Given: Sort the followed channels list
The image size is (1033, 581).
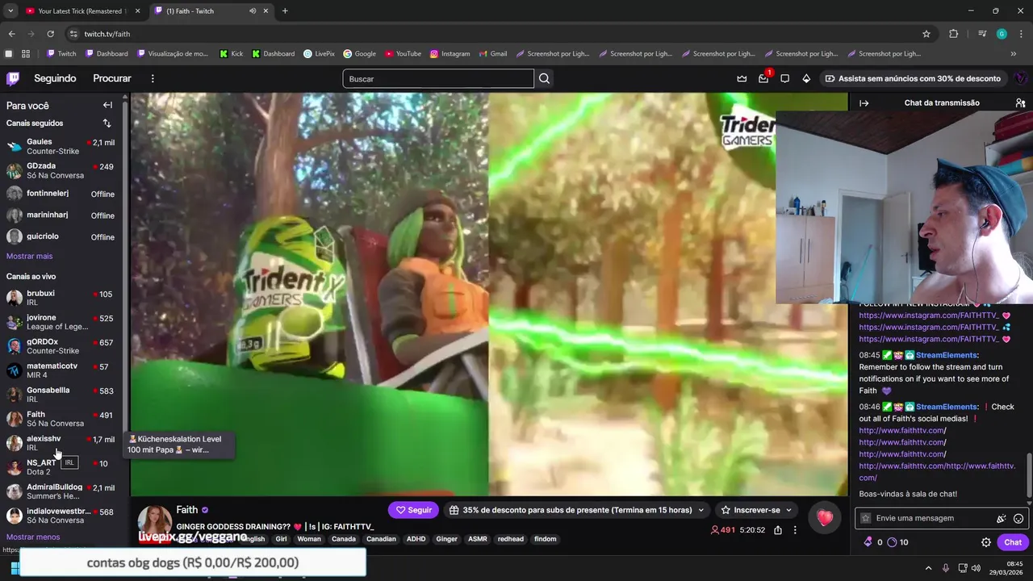Looking at the screenshot, I should click(x=107, y=123).
